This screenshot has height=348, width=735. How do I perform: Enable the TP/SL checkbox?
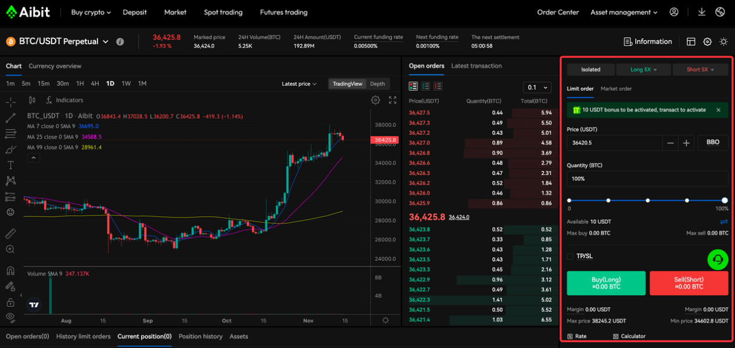tap(570, 256)
